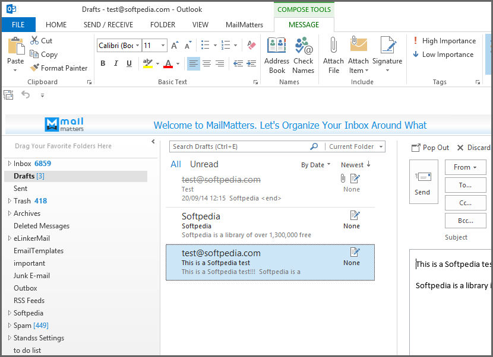Expand the Inbox folder tree
This screenshot has height=357, width=493.
pyautogui.click(x=9, y=164)
